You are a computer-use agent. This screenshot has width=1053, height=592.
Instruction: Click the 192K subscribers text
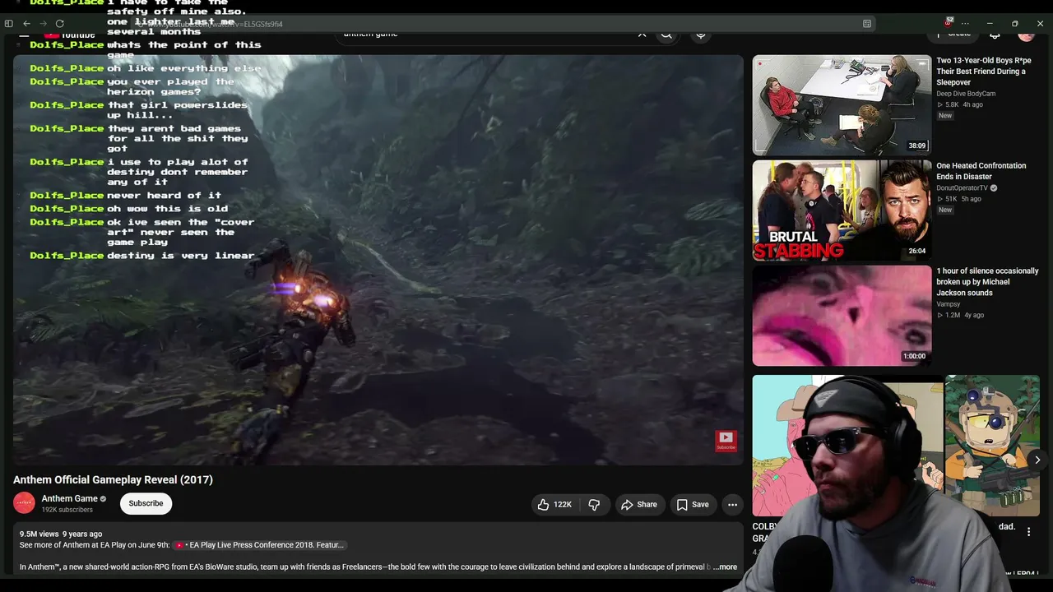coord(67,510)
